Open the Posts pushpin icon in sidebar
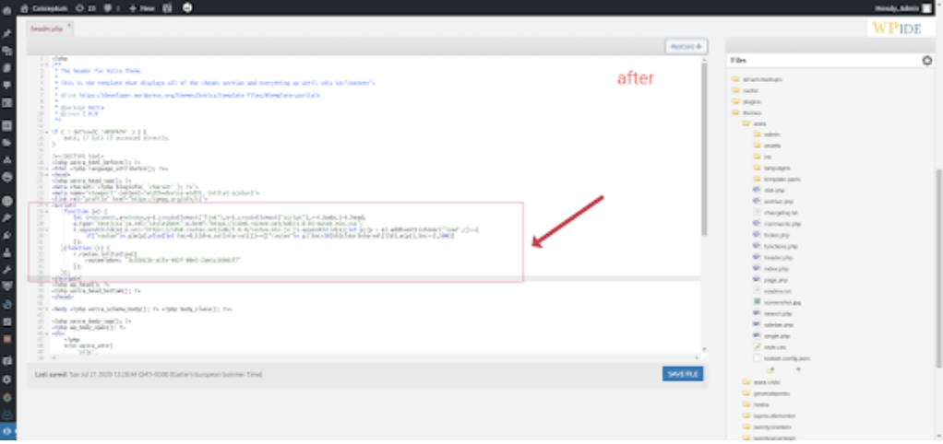943x444 pixels. [x=7, y=33]
